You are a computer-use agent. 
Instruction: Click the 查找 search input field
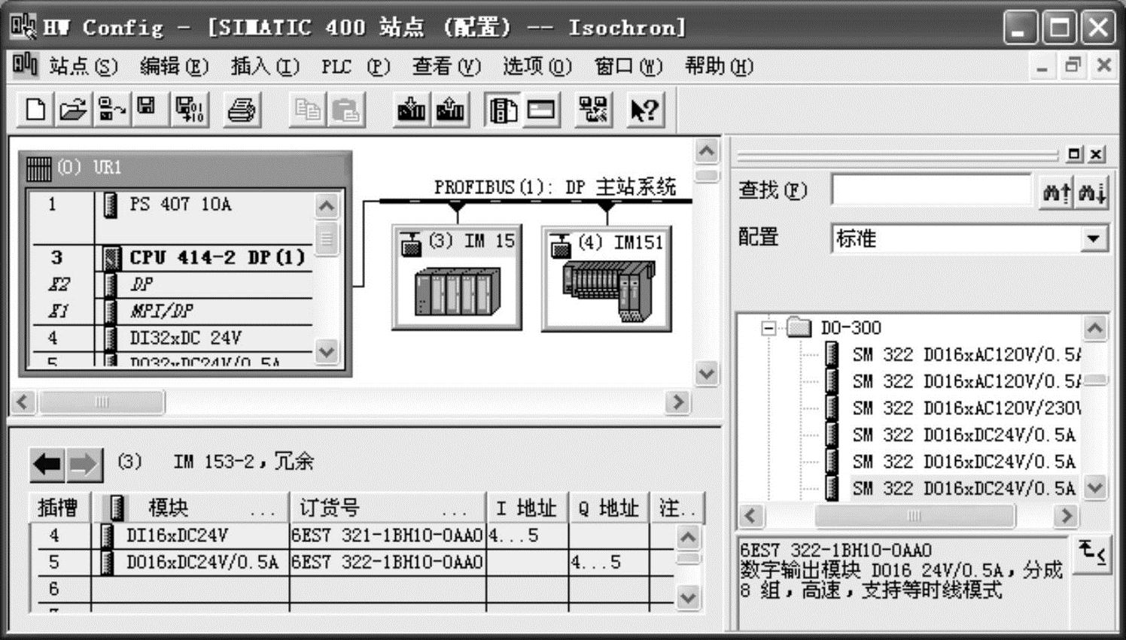[931, 190]
